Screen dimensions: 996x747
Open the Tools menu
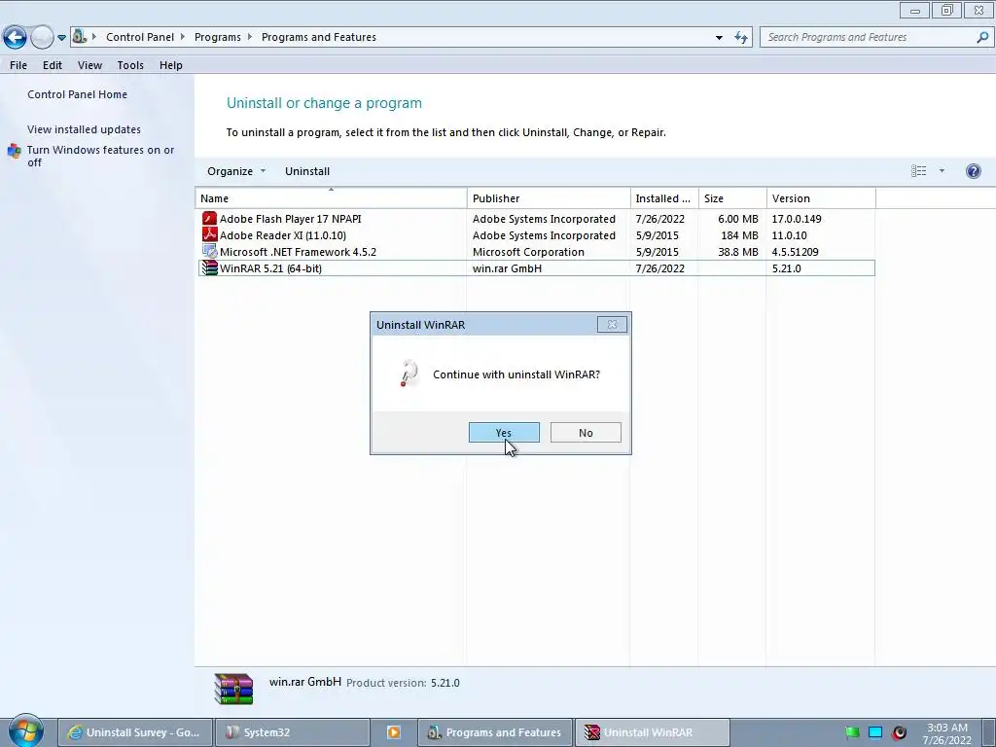[130, 65]
